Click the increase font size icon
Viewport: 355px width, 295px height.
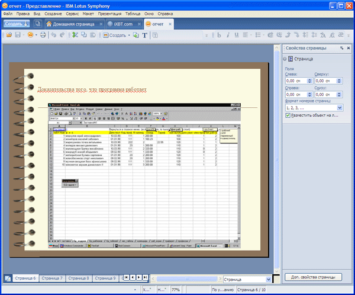tap(323, 35)
